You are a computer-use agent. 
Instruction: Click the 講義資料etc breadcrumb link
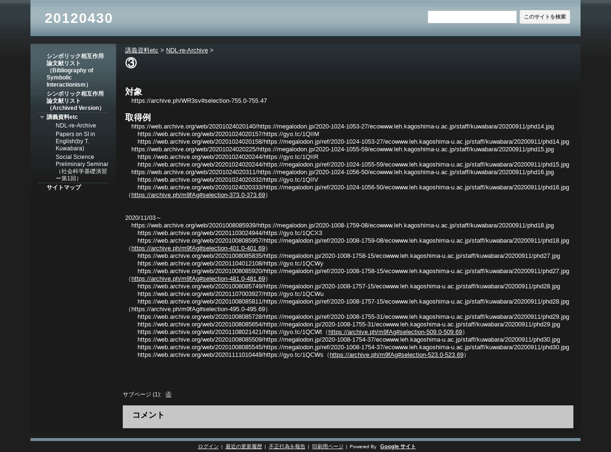click(x=142, y=50)
